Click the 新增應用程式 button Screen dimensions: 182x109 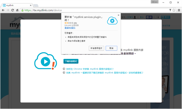pyautogui.click(x=96, y=48)
